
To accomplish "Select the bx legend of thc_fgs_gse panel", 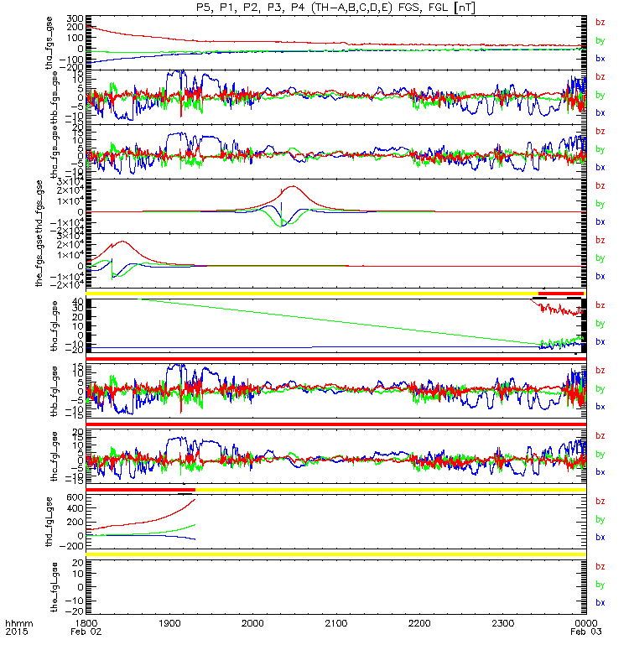I will pos(600,167).
